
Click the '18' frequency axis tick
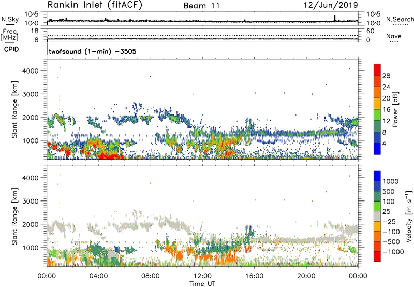pos(35,31)
